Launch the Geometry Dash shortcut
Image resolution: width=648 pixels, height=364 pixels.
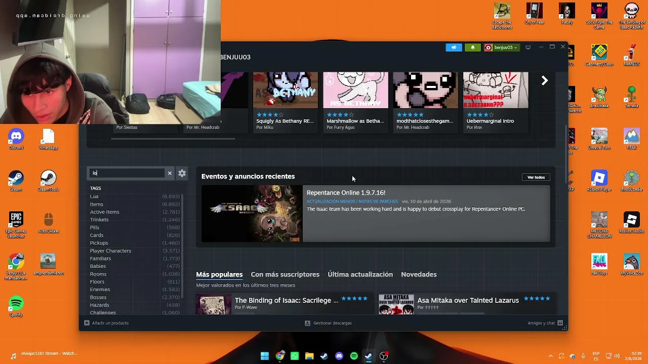[x=599, y=56]
